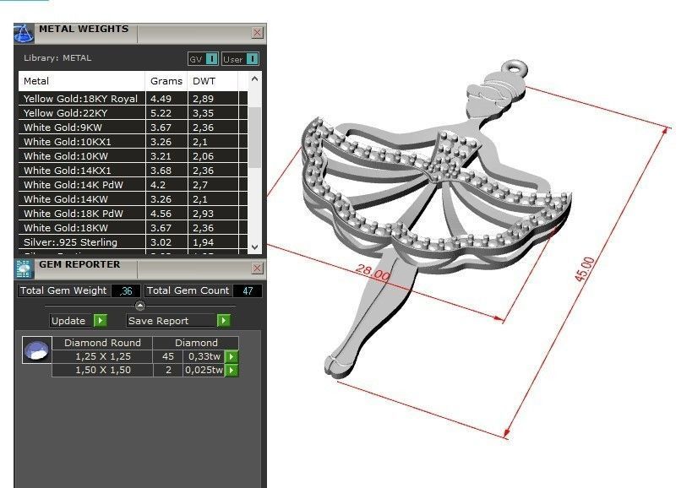Select the Silver:.925 Sterling row
Viewport: 692px width, 488px height.
pos(133,242)
